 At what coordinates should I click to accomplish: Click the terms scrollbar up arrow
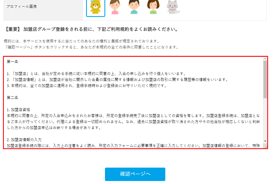pyautogui.click(x=265, y=59)
